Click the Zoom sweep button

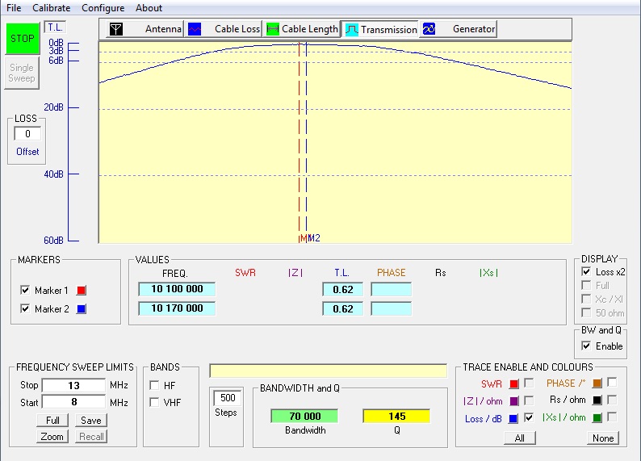[x=52, y=437]
